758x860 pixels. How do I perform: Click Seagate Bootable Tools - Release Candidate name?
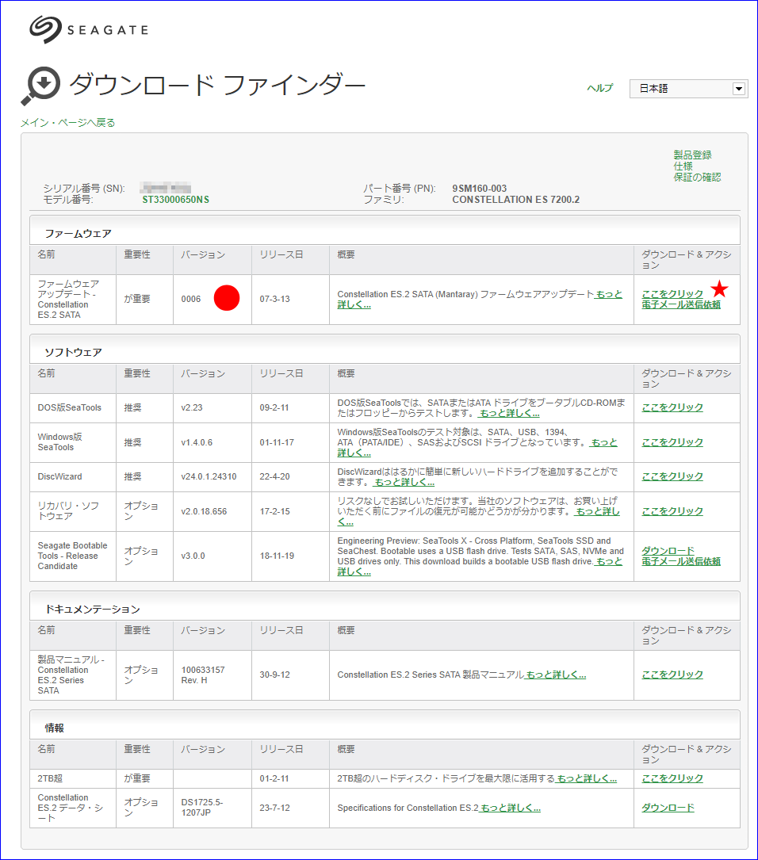click(72, 556)
